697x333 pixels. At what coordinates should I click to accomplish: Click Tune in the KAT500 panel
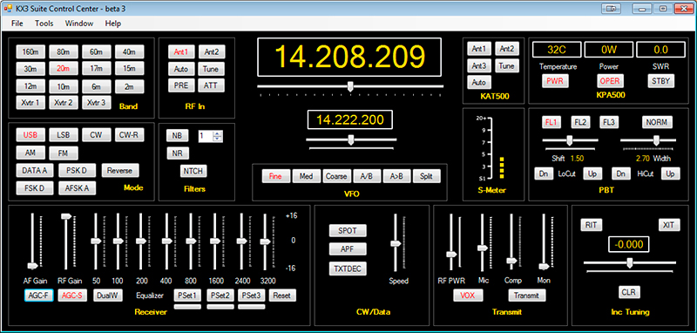click(x=507, y=66)
